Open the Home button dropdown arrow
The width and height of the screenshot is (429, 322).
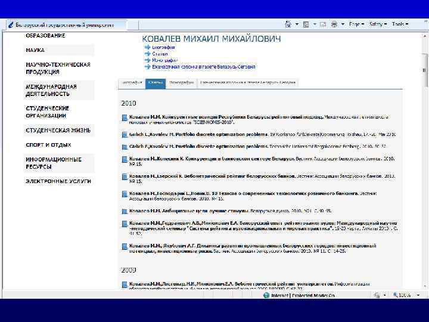[x=297, y=24]
